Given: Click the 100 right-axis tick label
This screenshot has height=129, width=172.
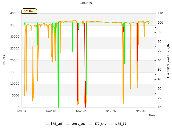Looking at the screenshot, I should coord(160,23).
